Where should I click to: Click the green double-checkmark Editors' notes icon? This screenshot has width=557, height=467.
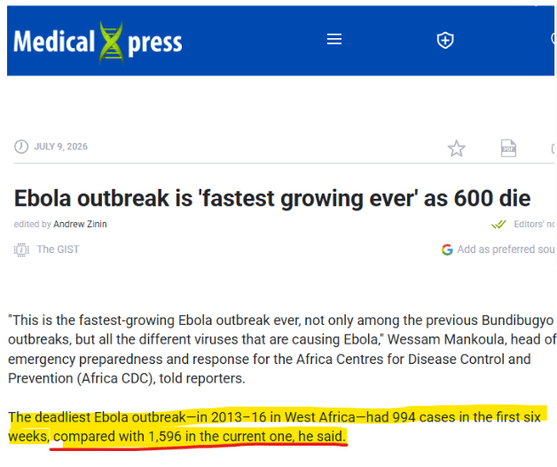pos(498,225)
